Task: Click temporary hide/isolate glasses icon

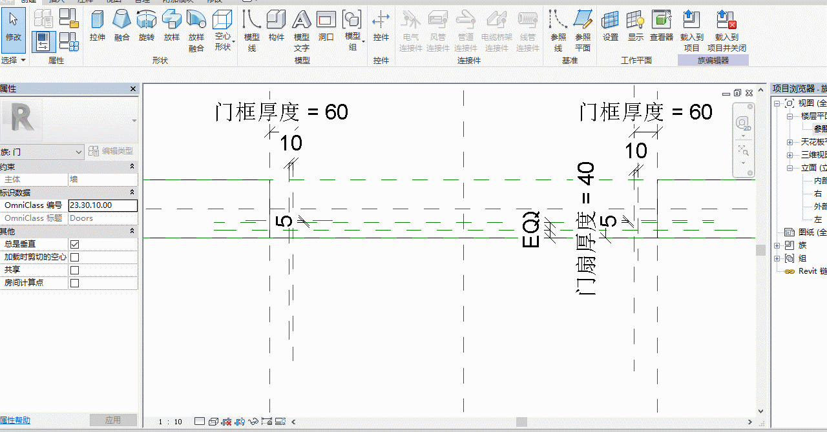Action: [254, 422]
